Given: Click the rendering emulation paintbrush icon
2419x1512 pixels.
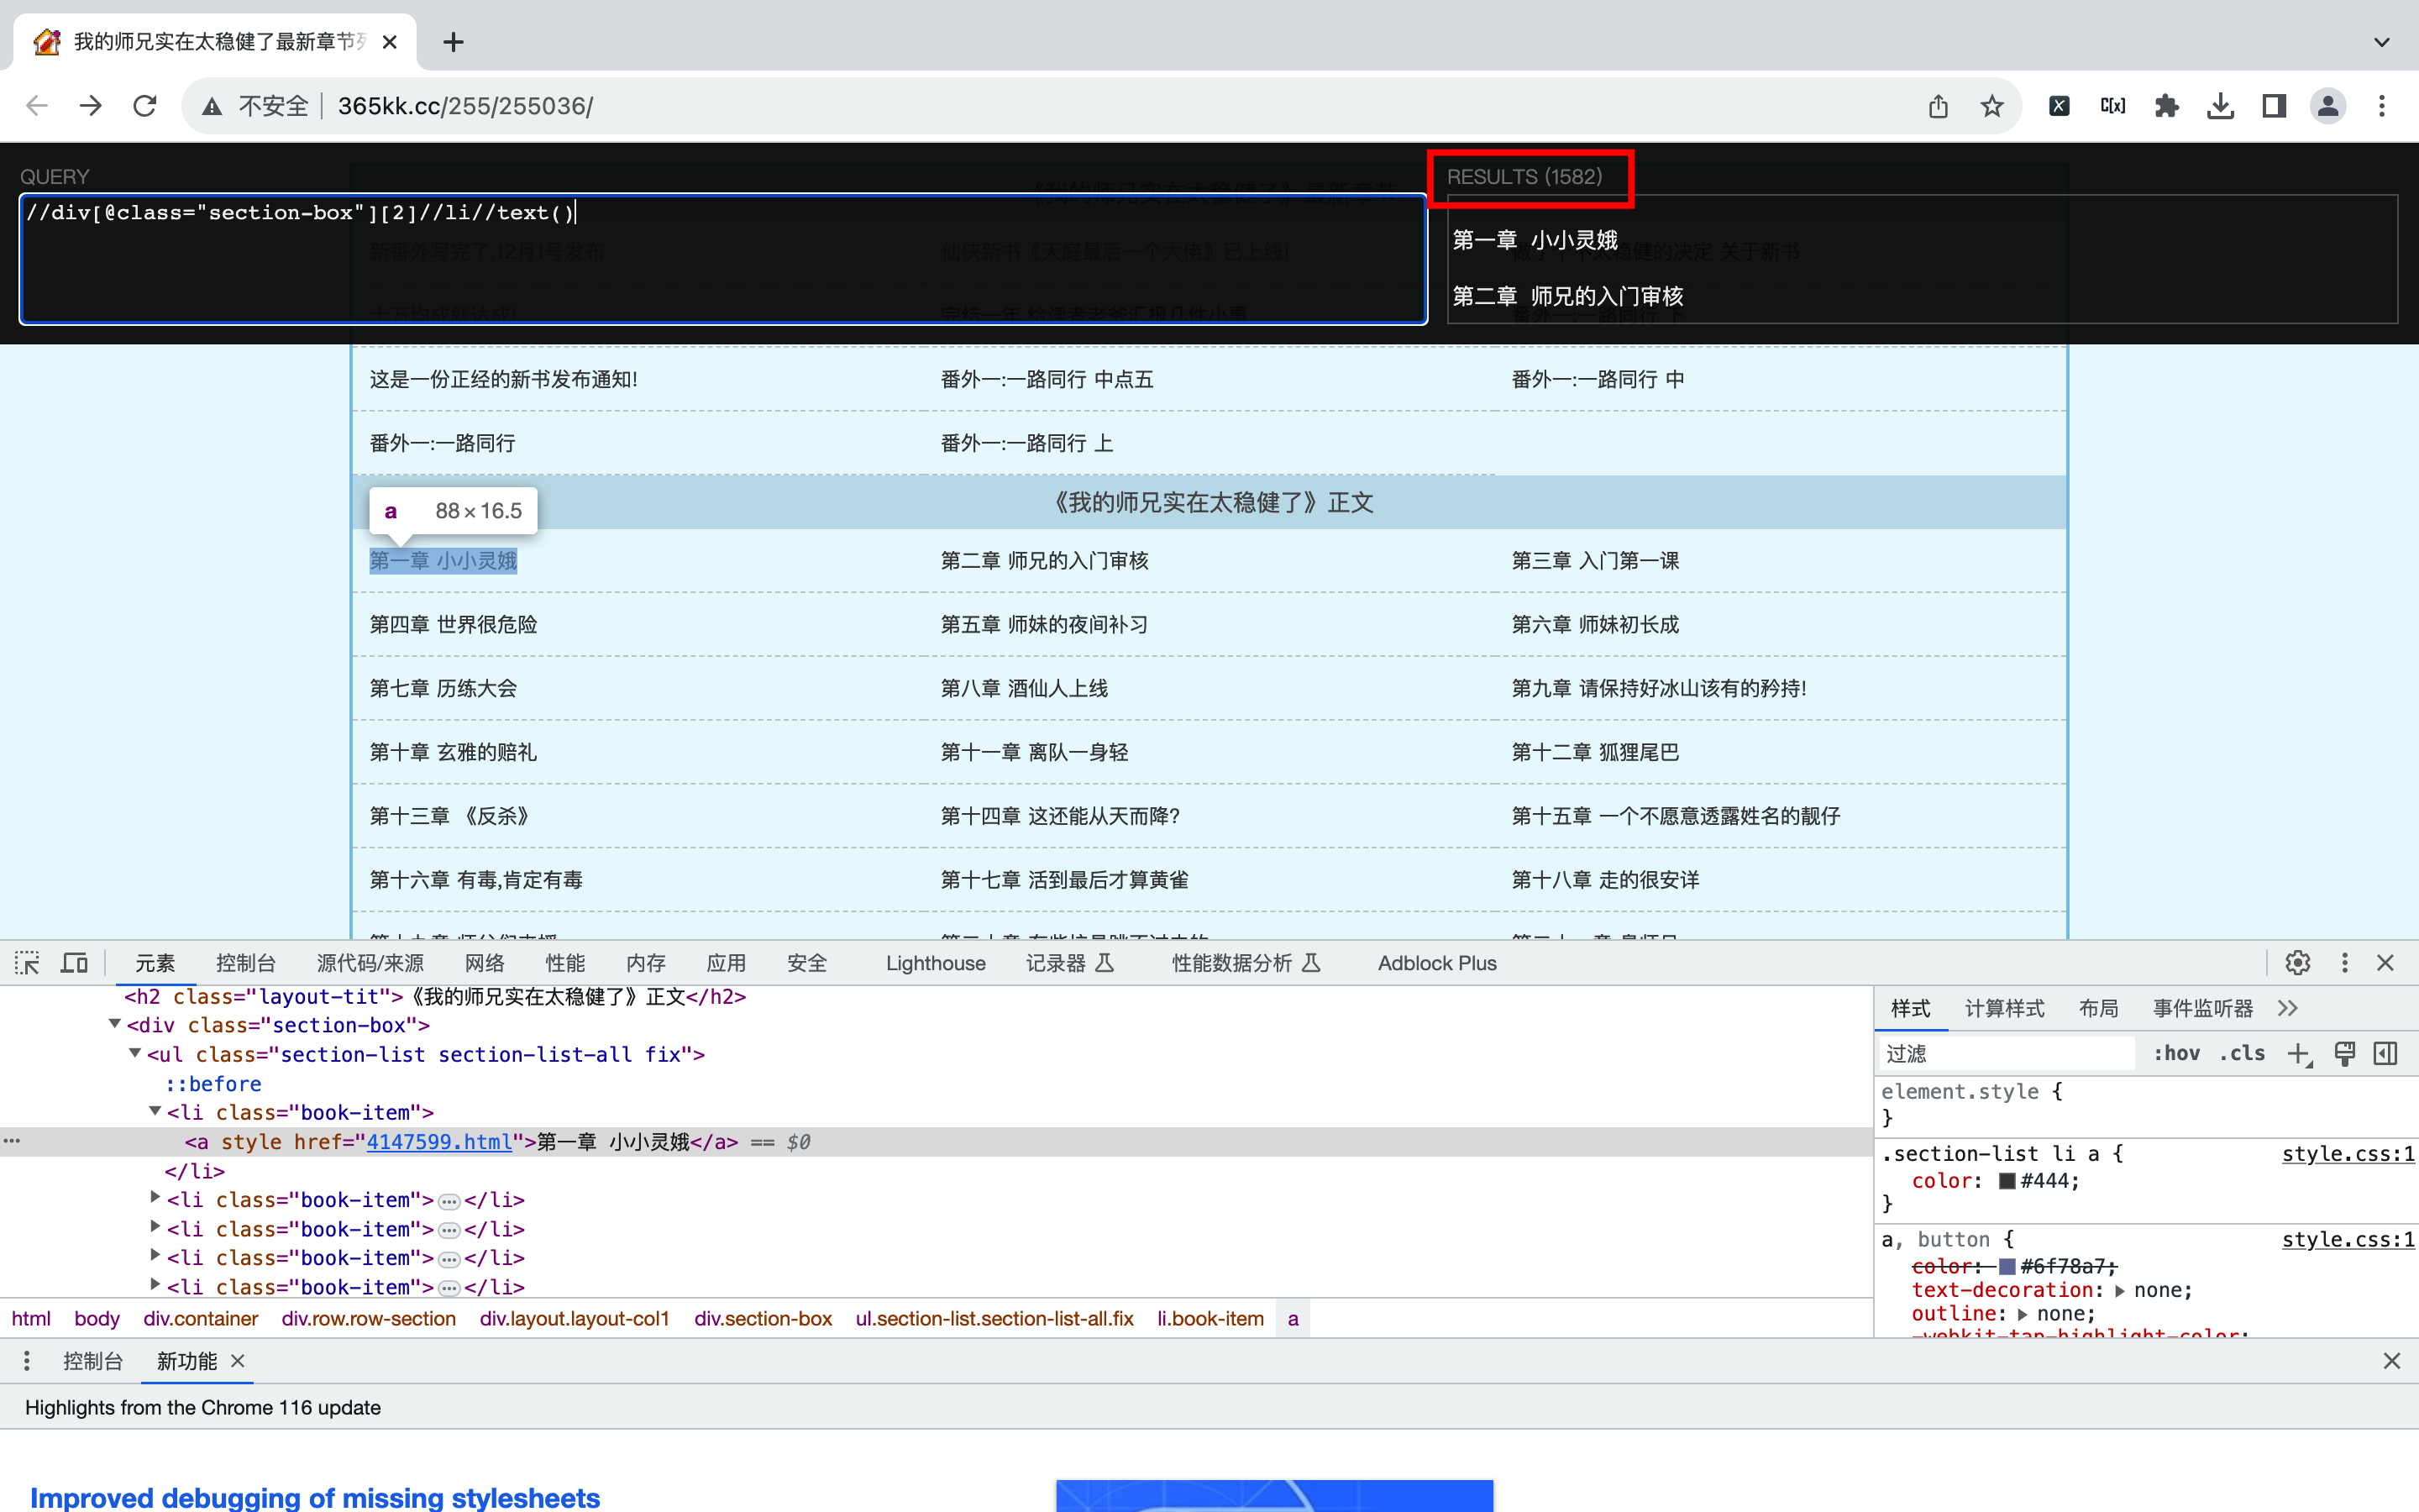Looking at the screenshot, I should pos(2344,1054).
